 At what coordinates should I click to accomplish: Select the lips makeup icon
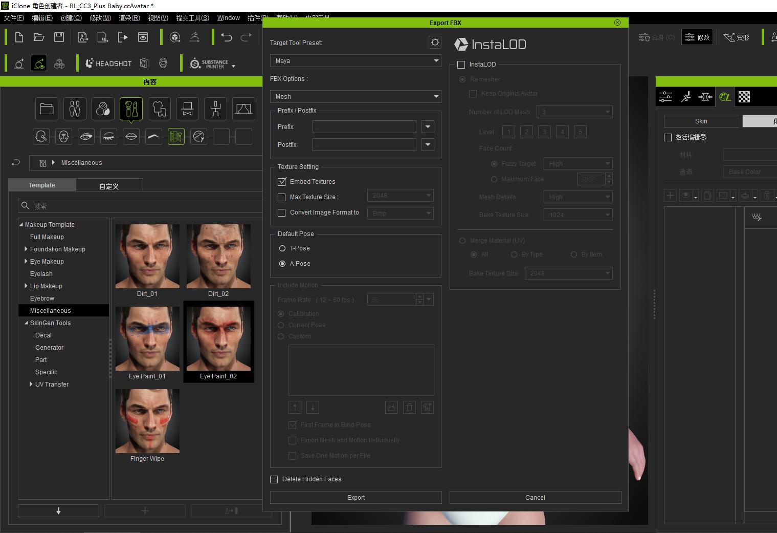131,136
